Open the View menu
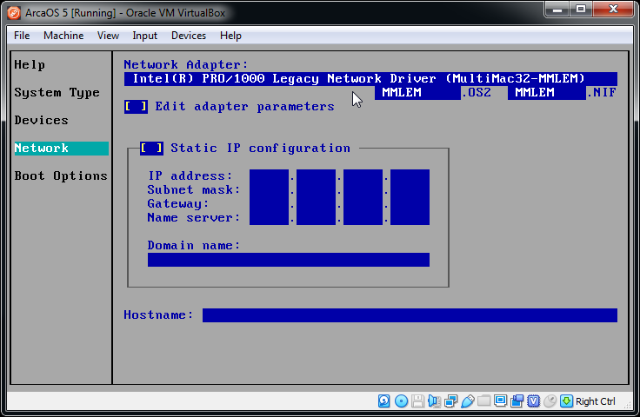Image resolution: width=640 pixels, height=417 pixels. coord(108,36)
